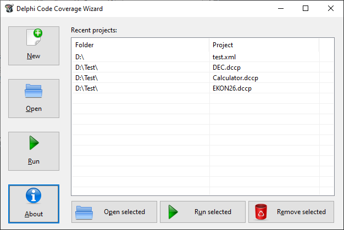Select the EKON26.dccp project entry
This screenshot has width=344, height=230.
(232, 88)
